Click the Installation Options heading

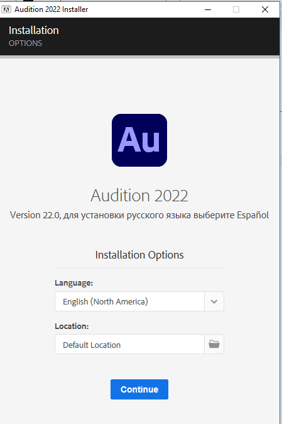tap(139, 255)
